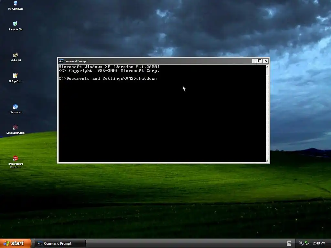Screen dimensions: 331x248
Task: Open Command Prompt title bar system icon
Action: tap(61, 61)
